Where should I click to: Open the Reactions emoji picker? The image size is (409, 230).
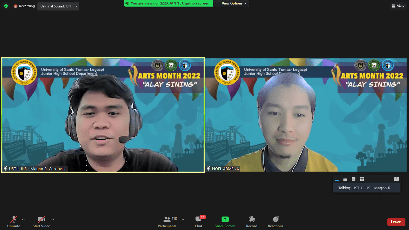pos(275,222)
